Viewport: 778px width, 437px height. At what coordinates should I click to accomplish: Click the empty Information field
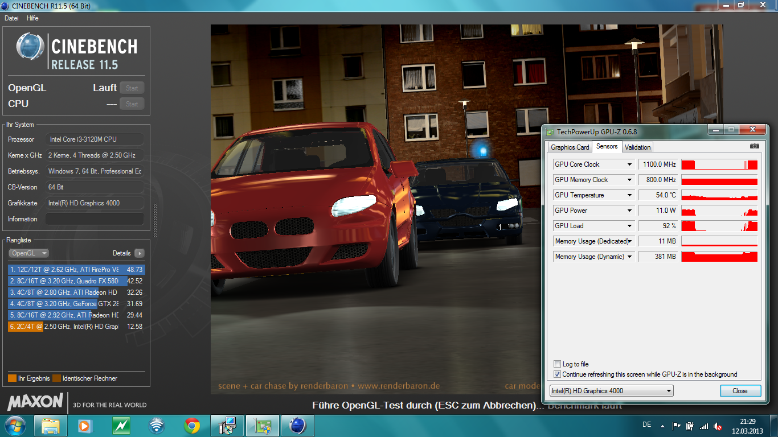[95, 219]
